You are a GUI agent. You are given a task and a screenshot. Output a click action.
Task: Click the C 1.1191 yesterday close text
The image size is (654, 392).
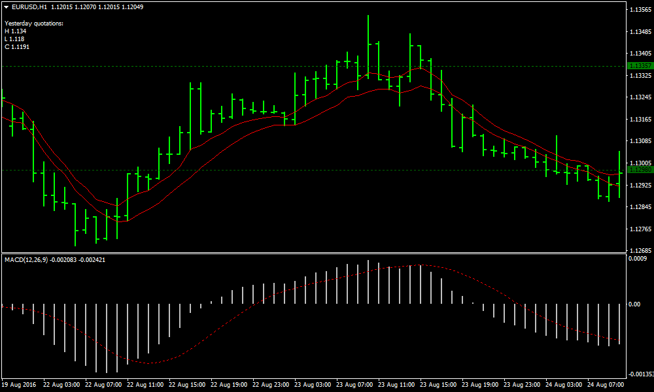point(17,47)
